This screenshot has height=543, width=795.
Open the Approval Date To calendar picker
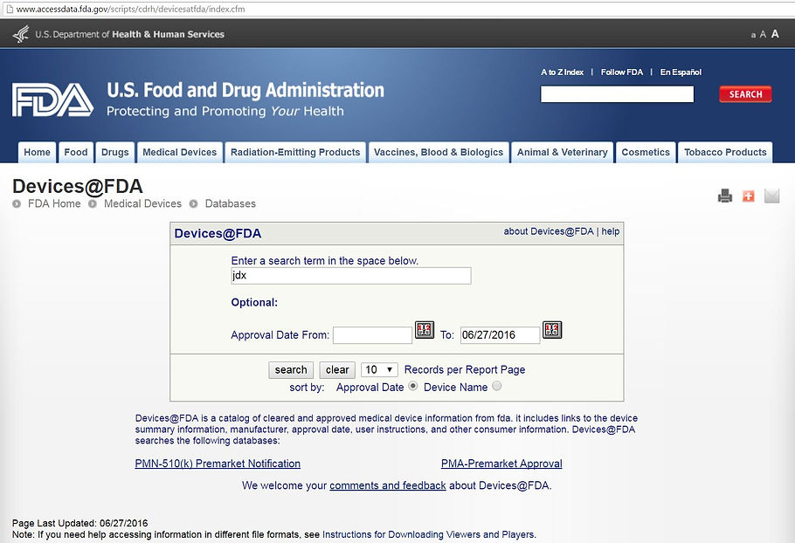tap(552, 330)
